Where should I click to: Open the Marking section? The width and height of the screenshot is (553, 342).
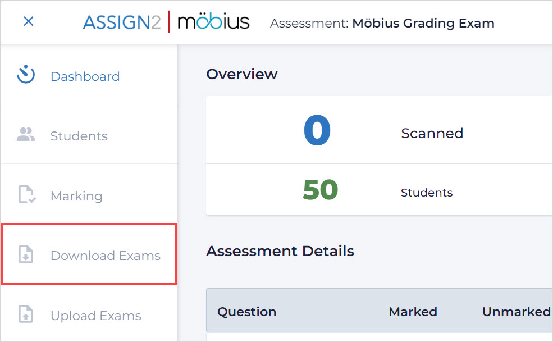76,196
